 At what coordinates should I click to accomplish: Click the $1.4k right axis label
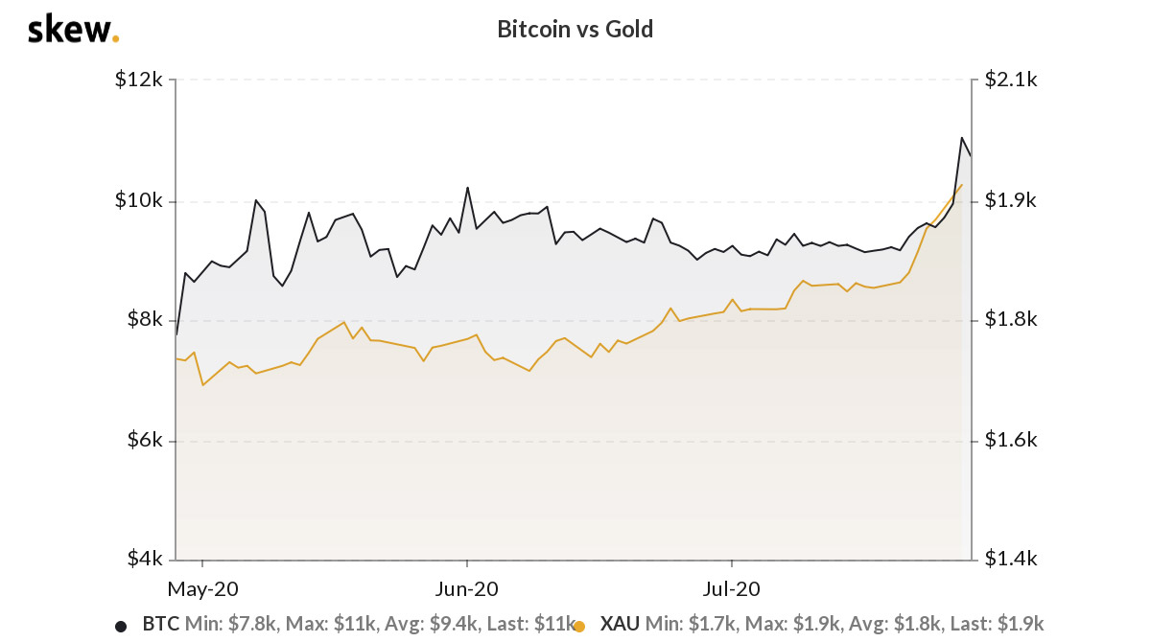point(1011,560)
